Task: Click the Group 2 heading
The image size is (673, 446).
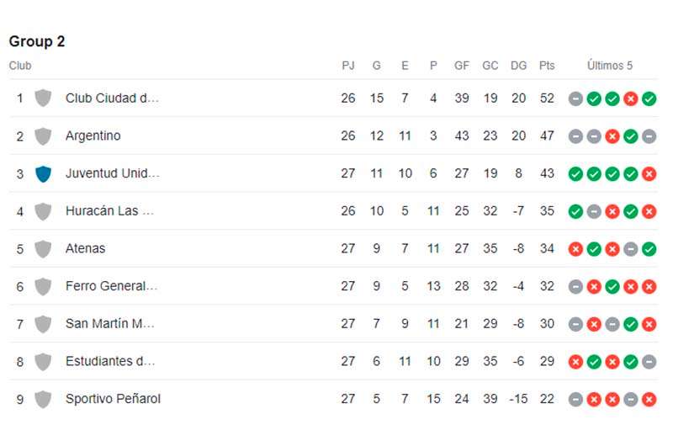Action: pos(37,41)
